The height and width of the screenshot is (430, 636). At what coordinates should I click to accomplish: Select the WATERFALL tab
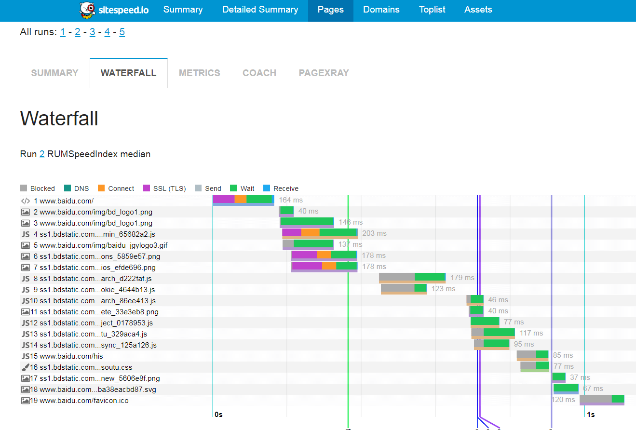click(128, 73)
